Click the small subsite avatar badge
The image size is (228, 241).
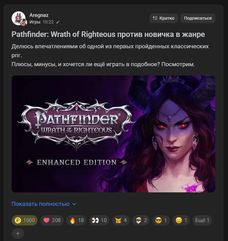click(24, 22)
